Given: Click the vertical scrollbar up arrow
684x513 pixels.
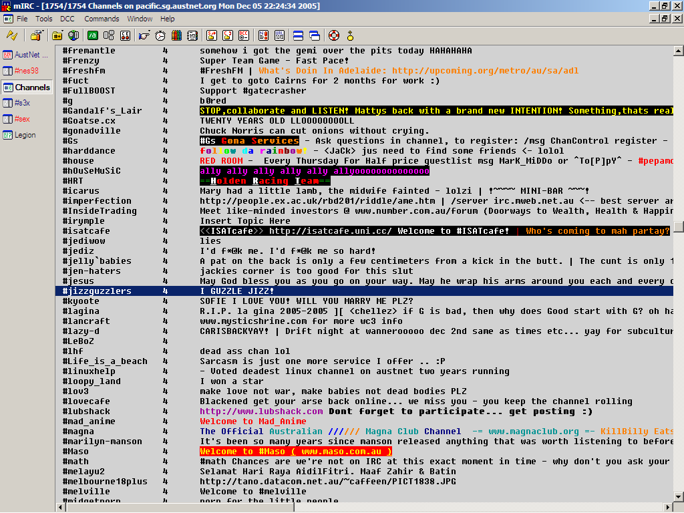Looking at the screenshot, I should (678, 51).
